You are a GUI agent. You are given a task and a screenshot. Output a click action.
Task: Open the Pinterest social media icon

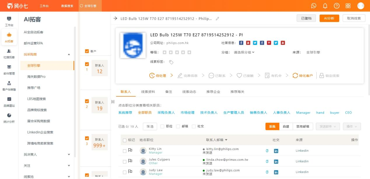pyautogui.click(x=269, y=43)
